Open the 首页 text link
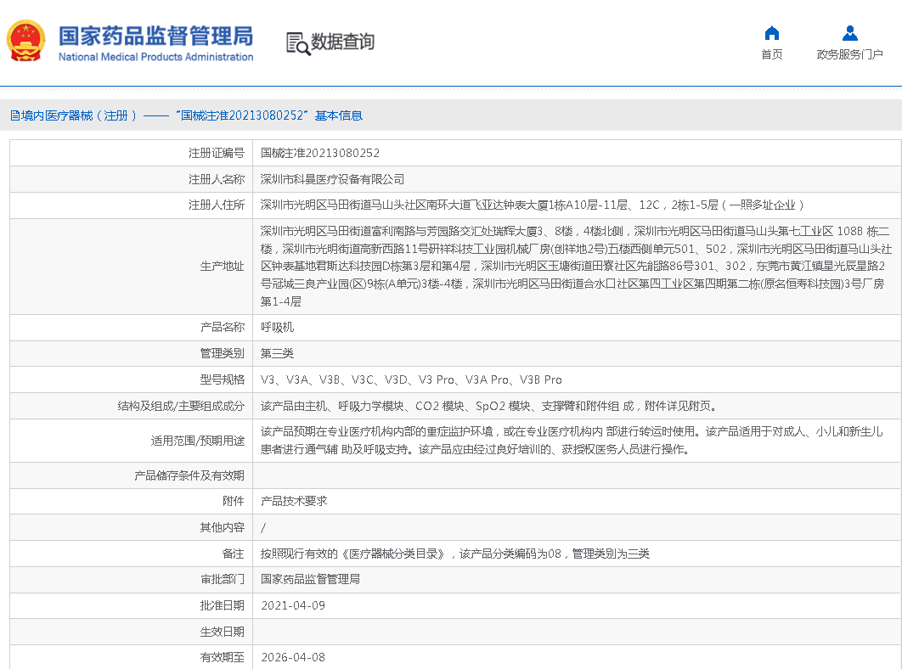 click(x=771, y=54)
